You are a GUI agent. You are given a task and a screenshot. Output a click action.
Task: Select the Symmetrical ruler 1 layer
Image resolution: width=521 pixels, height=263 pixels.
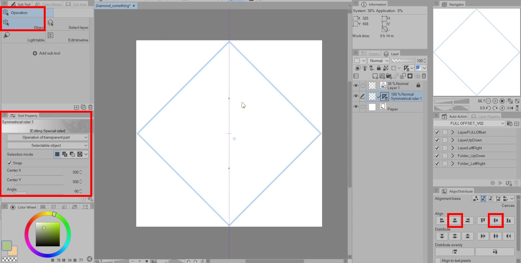[406, 96]
